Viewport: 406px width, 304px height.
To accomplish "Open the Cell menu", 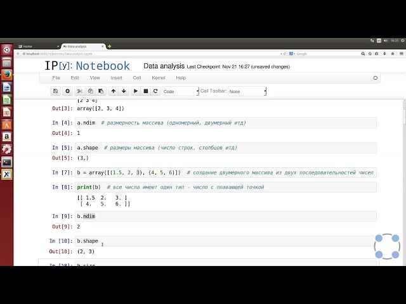I will pyautogui.click(x=137, y=78).
